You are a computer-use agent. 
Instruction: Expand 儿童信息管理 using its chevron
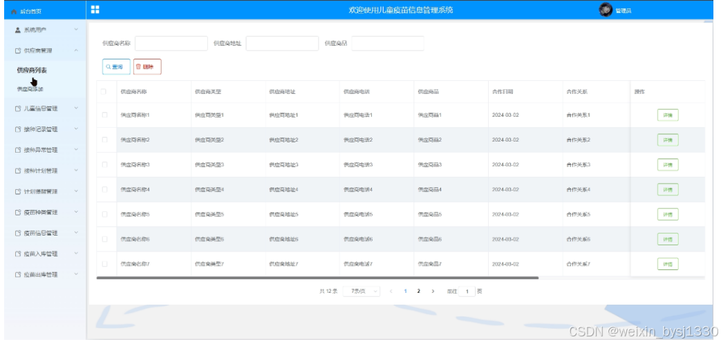pos(76,108)
